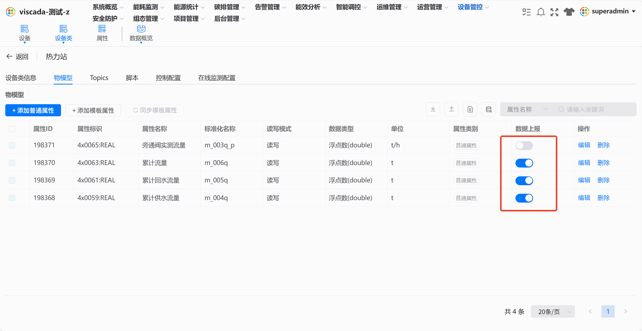Check the box for attribute 198369

pos(12,180)
